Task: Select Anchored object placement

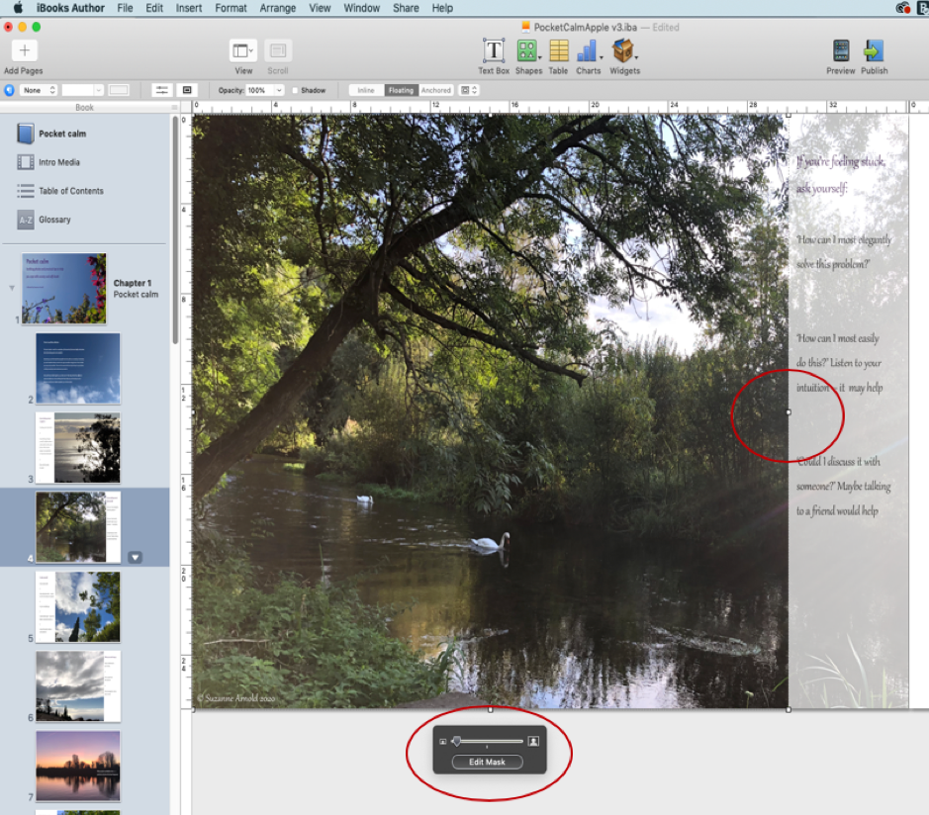Action: [x=436, y=90]
